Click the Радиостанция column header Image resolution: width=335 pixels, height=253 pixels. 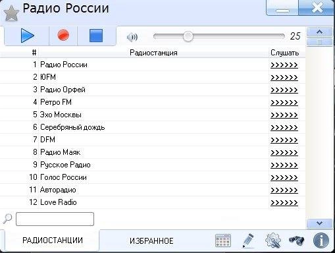click(x=153, y=53)
